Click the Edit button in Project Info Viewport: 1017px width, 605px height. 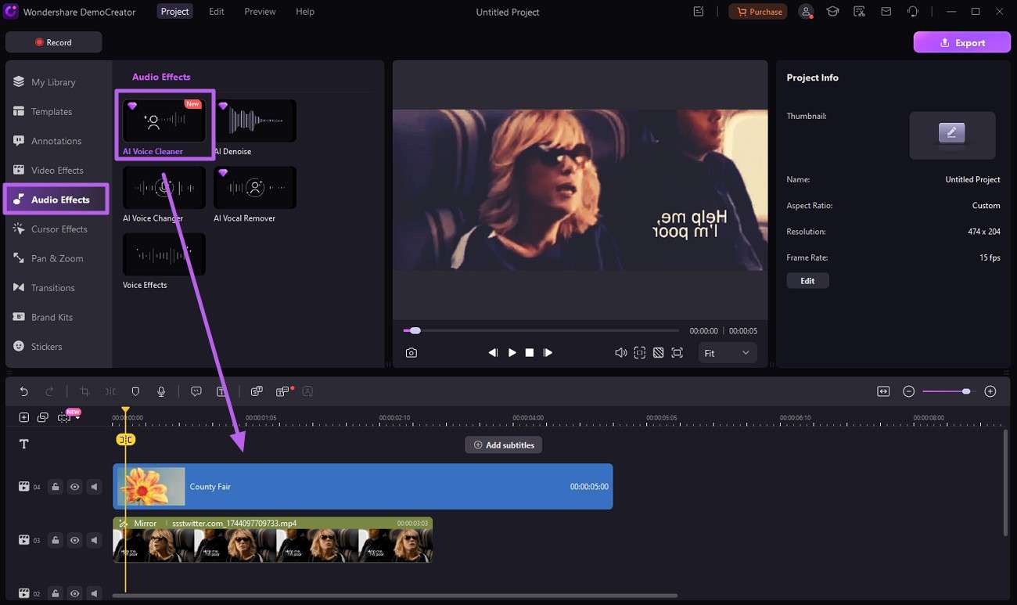click(x=807, y=281)
